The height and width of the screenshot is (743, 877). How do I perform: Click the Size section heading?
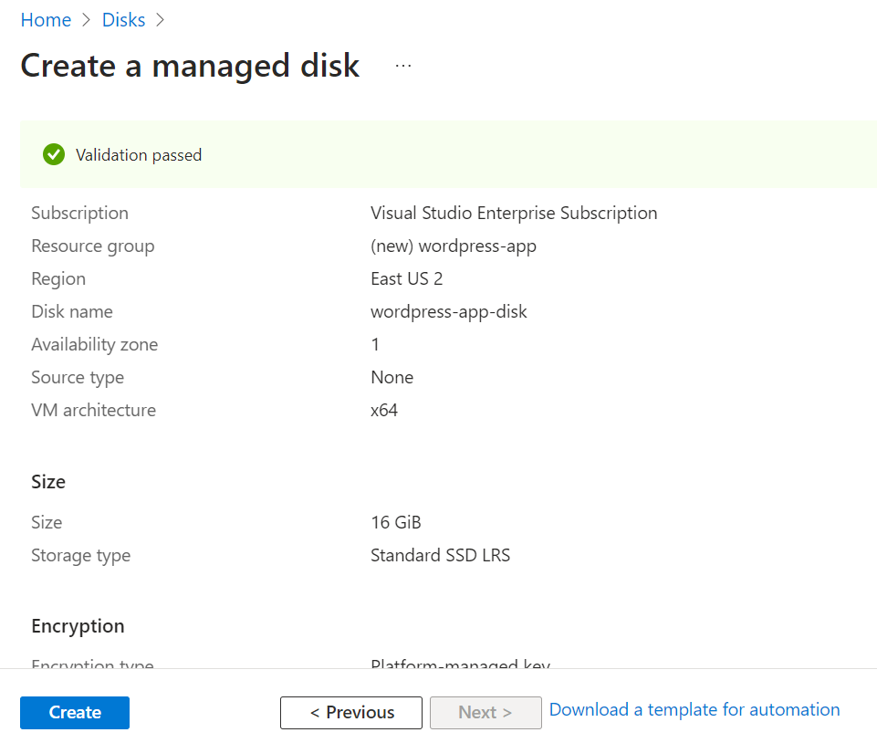click(x=48, y=482)
